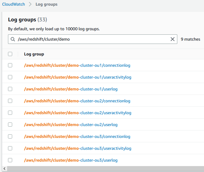Open demo-cluster-ou1/useractivitylog log group
The image size is (204, 172).
tap(78, 77)
